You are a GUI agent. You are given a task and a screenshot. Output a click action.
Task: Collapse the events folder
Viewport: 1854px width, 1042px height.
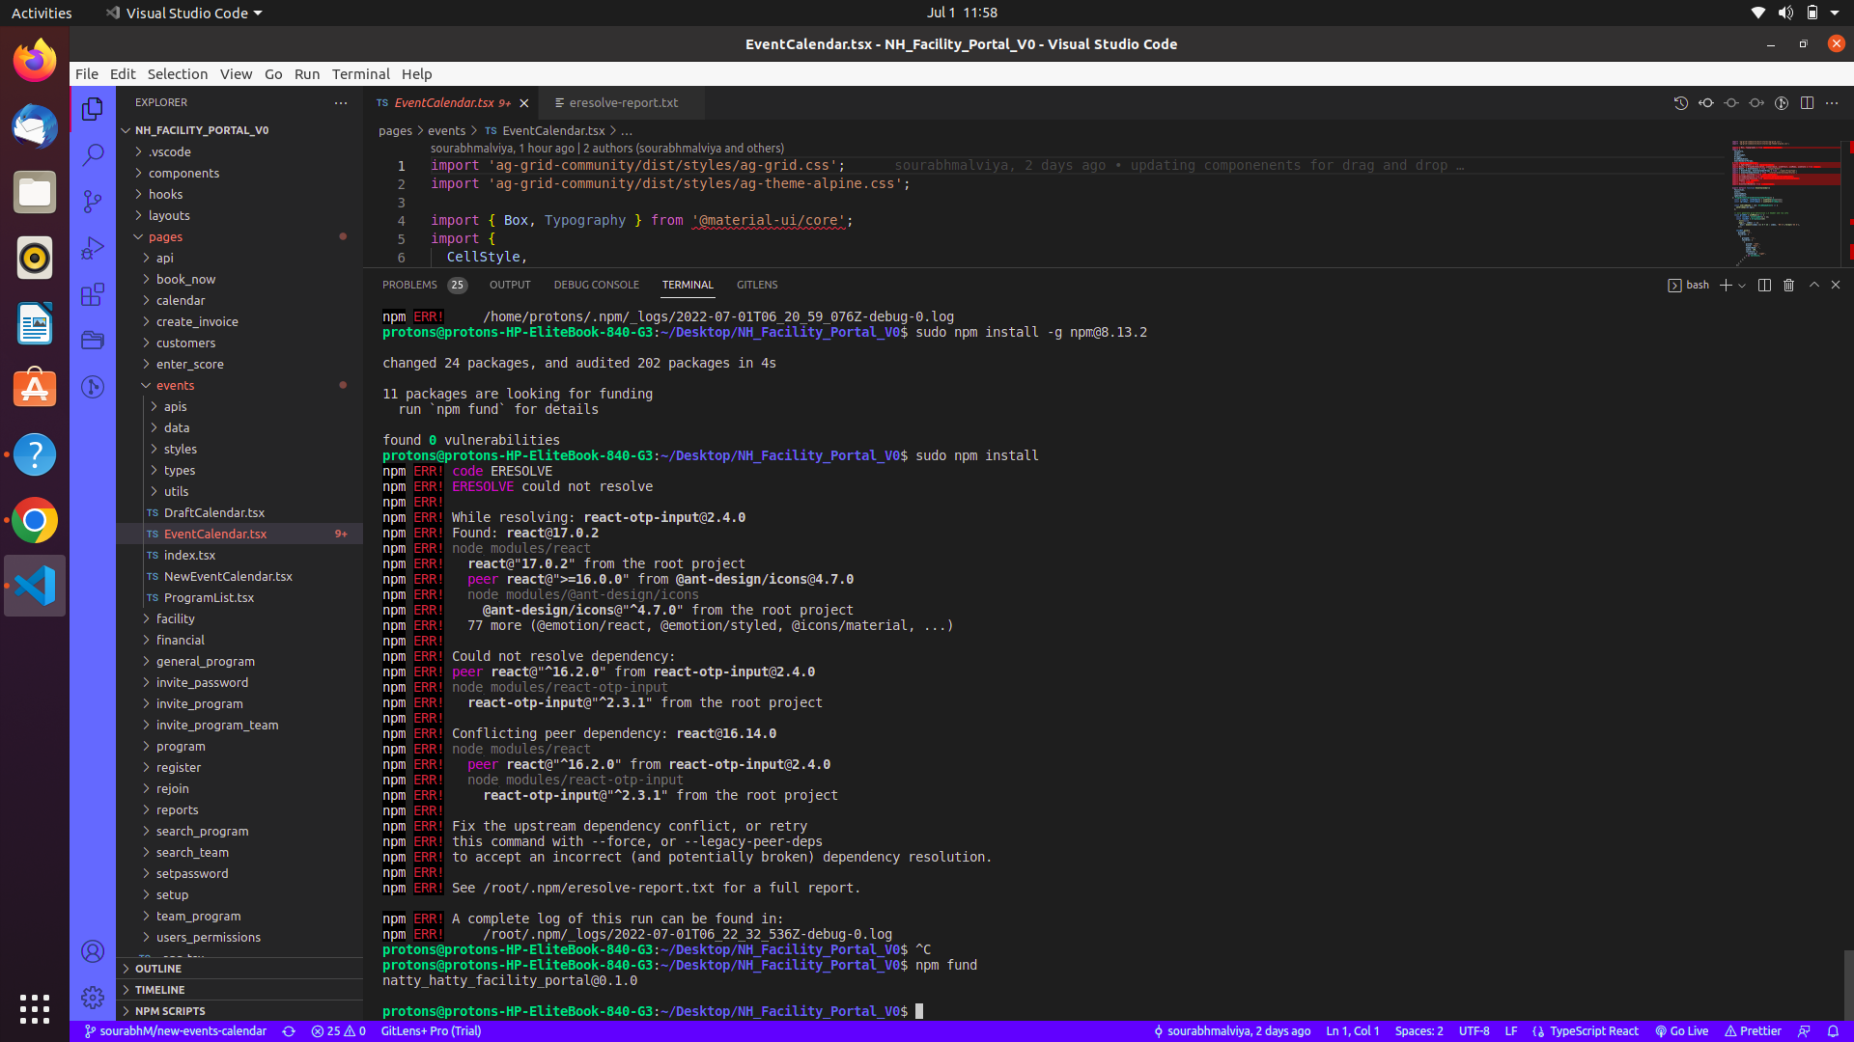pos(175,386)
